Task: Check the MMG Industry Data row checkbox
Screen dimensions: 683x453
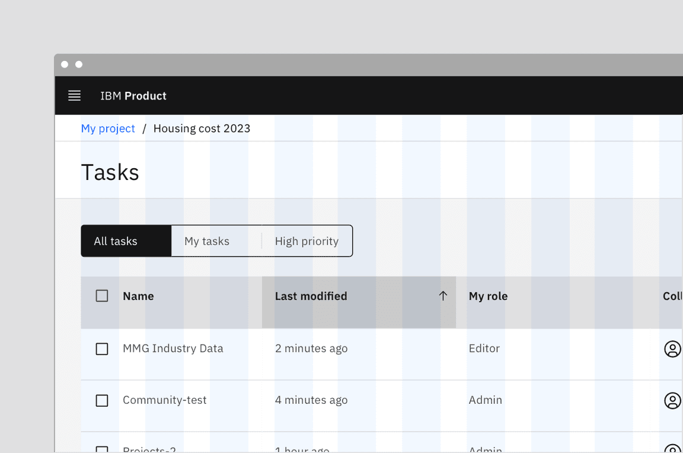Action: [x=102, y=349]
